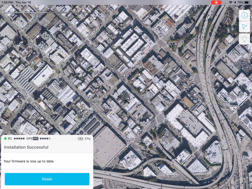Viewport: 252px width, 189px height.
Task: Tap the green RC connection dot
Action: point(5,138)
